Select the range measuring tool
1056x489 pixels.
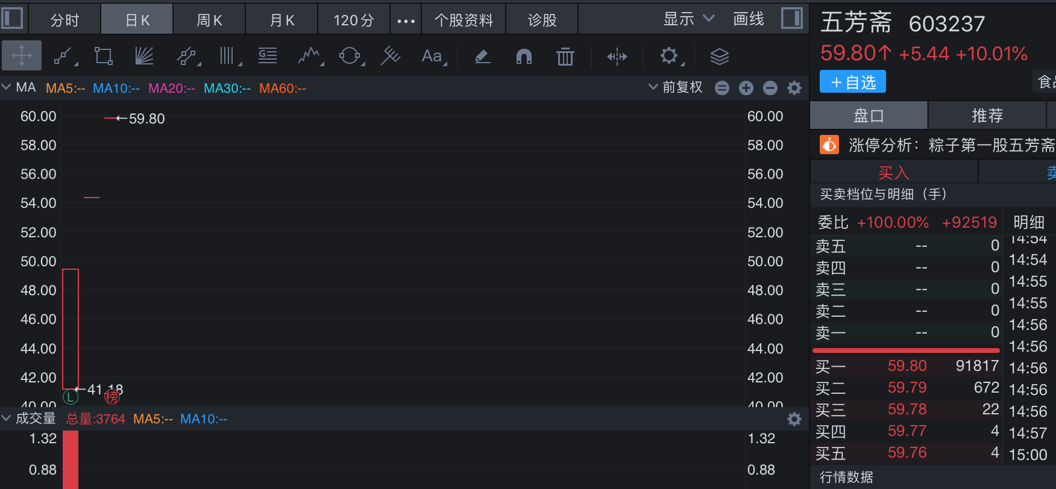[x=617, y=56]
